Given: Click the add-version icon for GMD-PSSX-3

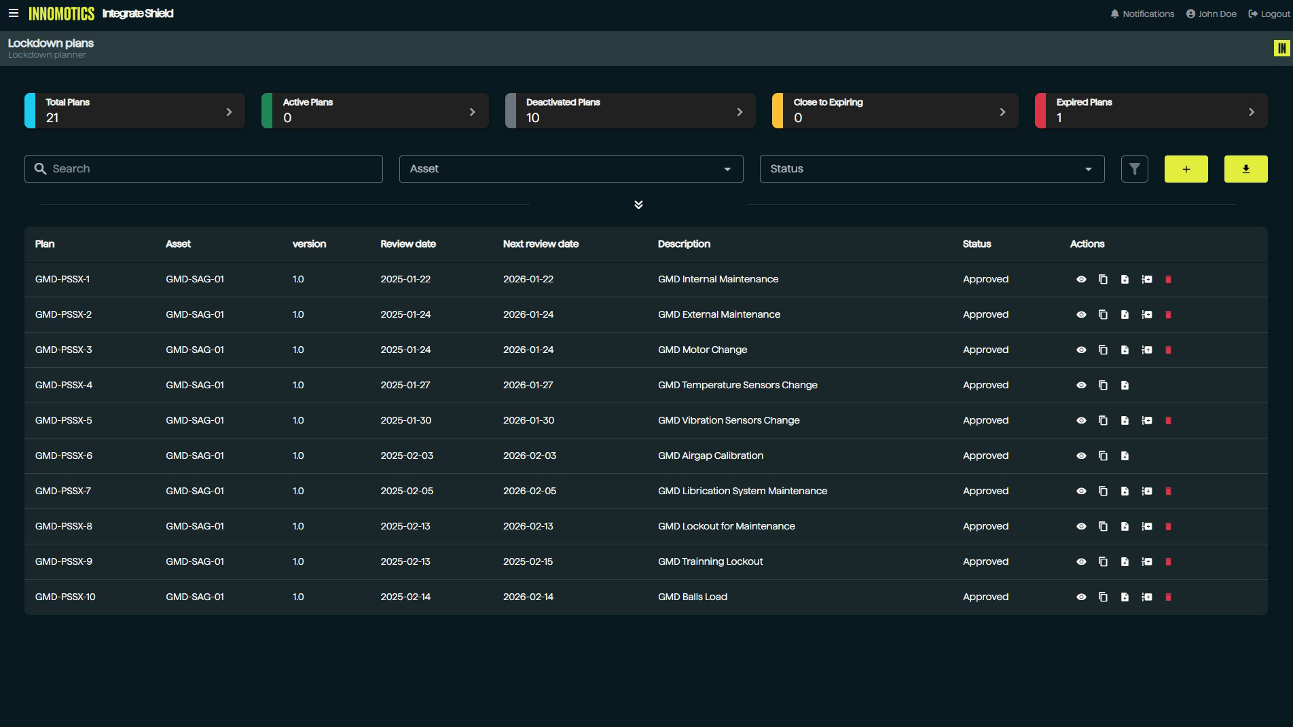Looking at the screenshot, I should 1146,350.
